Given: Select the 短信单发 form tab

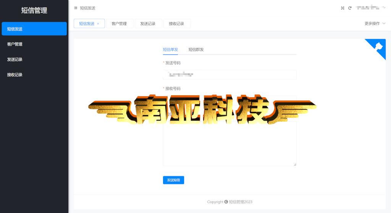Looking at the screenshot, I should (170, 49).
